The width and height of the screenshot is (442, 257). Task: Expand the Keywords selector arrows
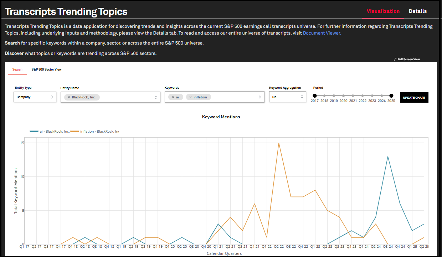pyautogui.click(x=260, y=97)
